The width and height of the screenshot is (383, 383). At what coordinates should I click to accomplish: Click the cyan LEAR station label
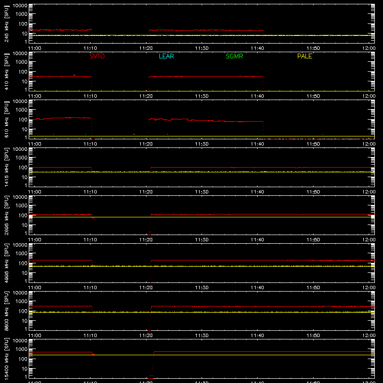tap(166, 56)
